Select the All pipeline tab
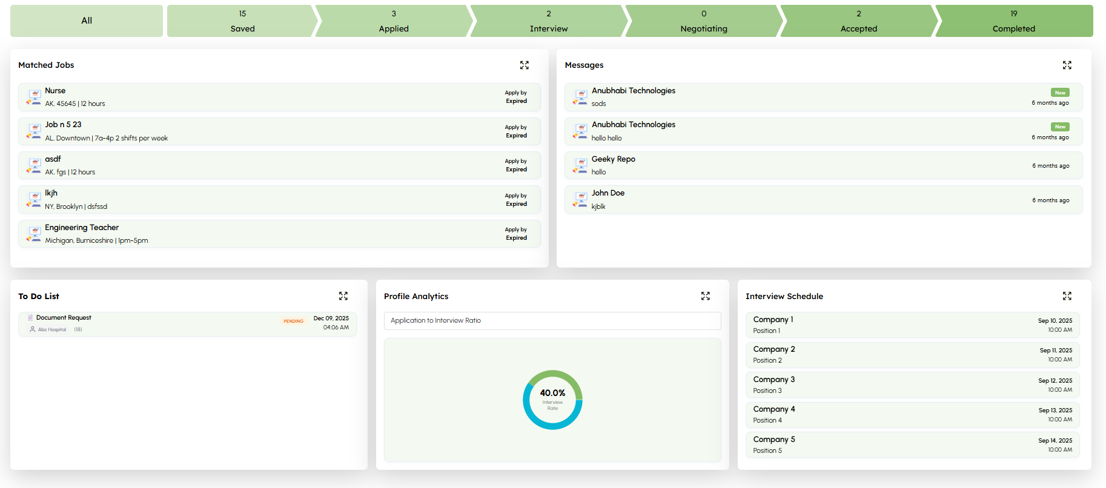This screenshot has width=1106, height=488. coord(87,21)
